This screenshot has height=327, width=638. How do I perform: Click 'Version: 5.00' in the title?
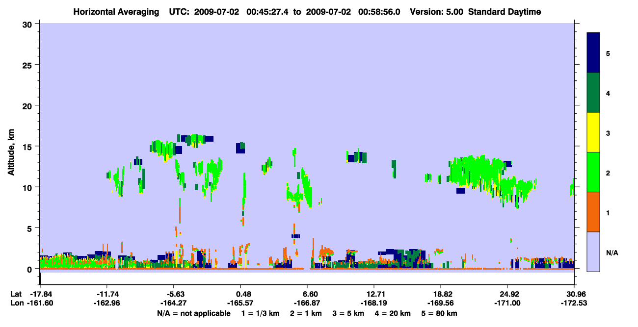[x=437, y=12]
